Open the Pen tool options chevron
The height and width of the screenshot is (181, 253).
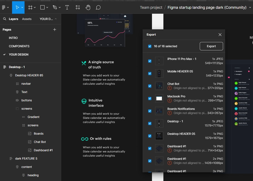coord(59,7)
